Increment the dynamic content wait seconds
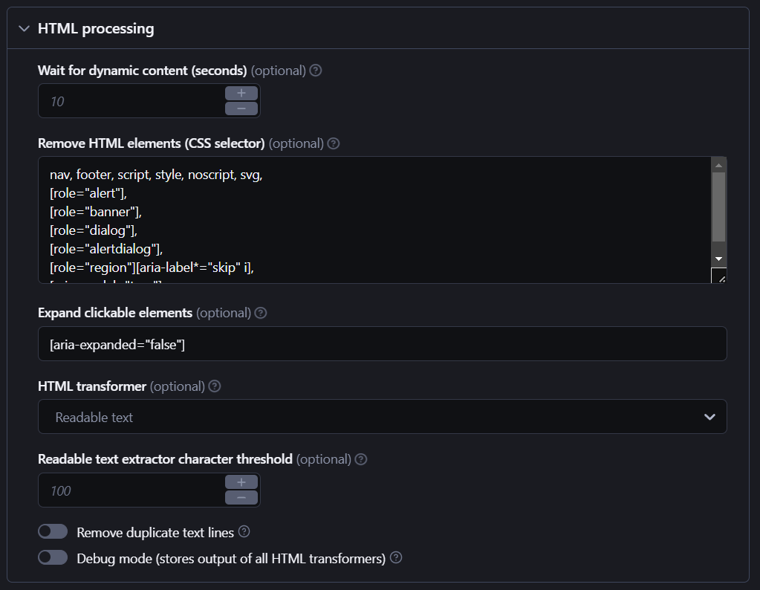This screenshot has height=590, width=760. 241,93
